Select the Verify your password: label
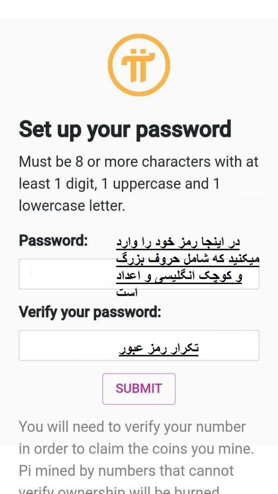The width and height of the screenshot is (278, 494). 89,312
